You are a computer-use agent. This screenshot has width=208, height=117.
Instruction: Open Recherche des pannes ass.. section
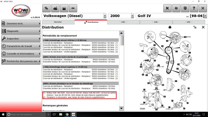coord(21,61)
